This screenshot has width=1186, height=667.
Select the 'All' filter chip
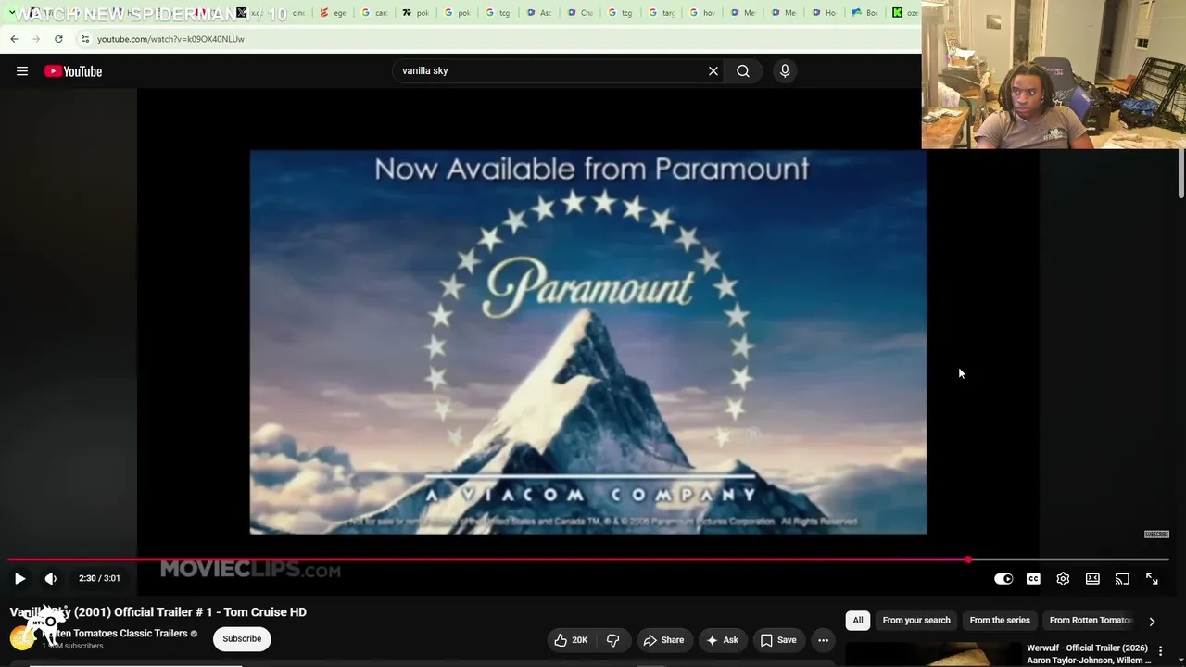coord(858,621)
